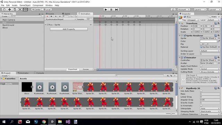Toggle Sprite Renderer enabled checkbox
The height and width of the screenshot is (125, 222).
coord(185,35)
